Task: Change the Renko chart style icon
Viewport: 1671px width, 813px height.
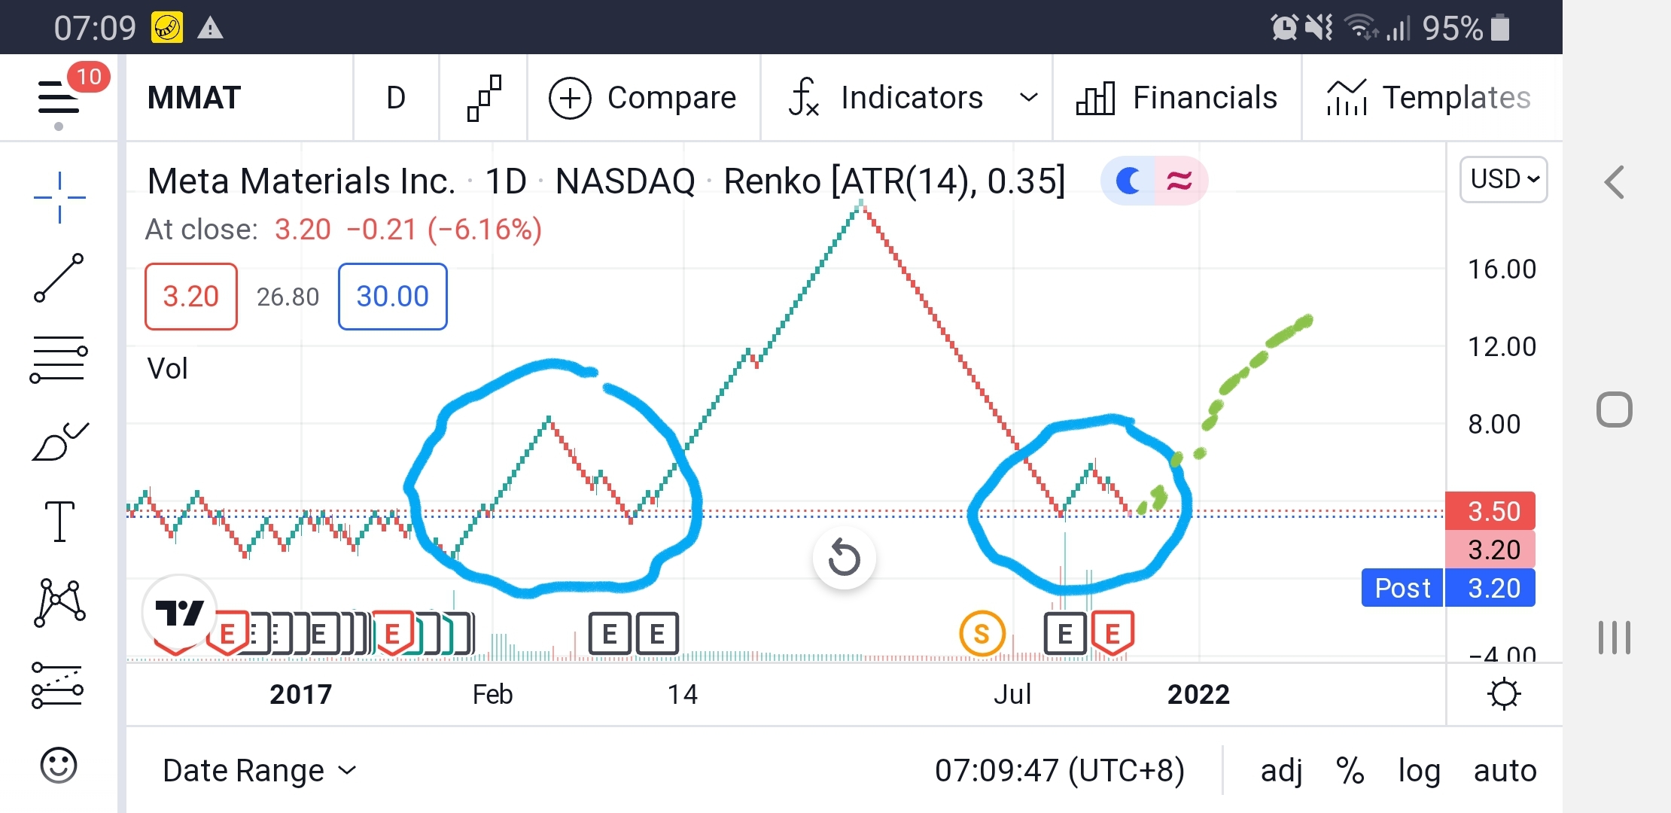Action: tap(484, 98)
